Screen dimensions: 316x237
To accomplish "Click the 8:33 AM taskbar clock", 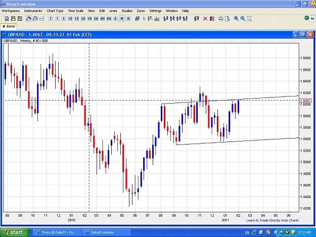I will (305, 232).
